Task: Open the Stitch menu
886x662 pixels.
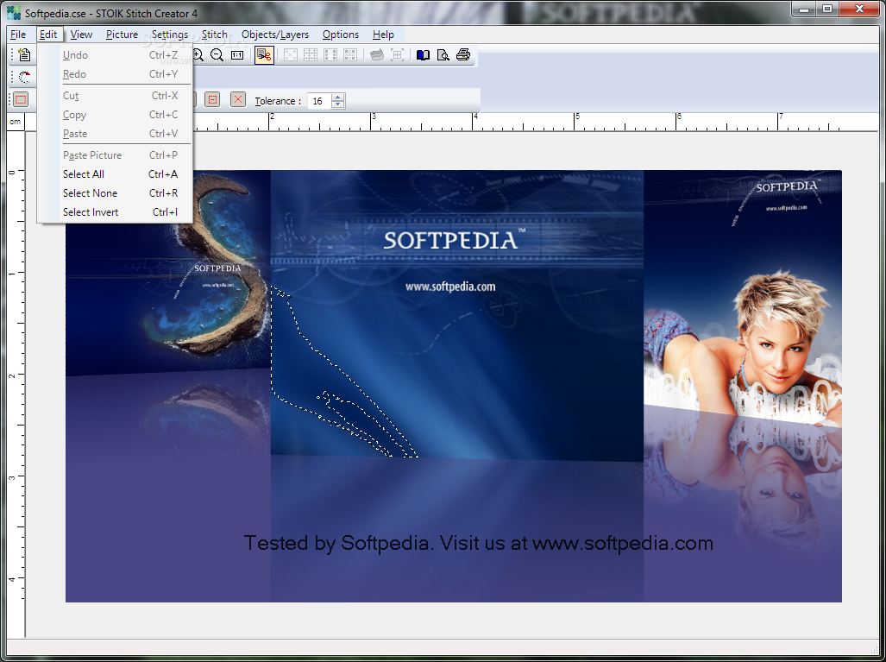Action: (215, 35)
